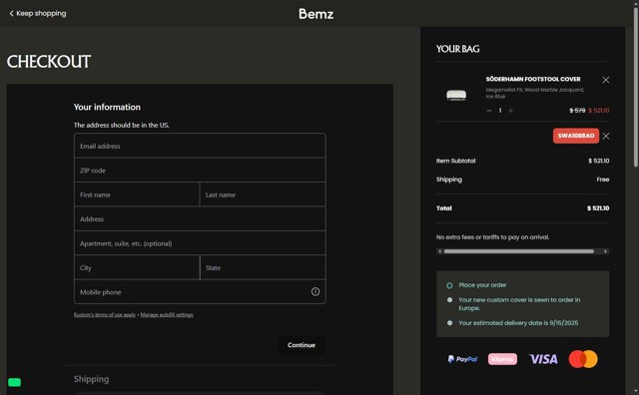The height and width of the screenshot is (395, 639).
Task: Open Kustom's terms of use link
Action: tap(105, 315)
